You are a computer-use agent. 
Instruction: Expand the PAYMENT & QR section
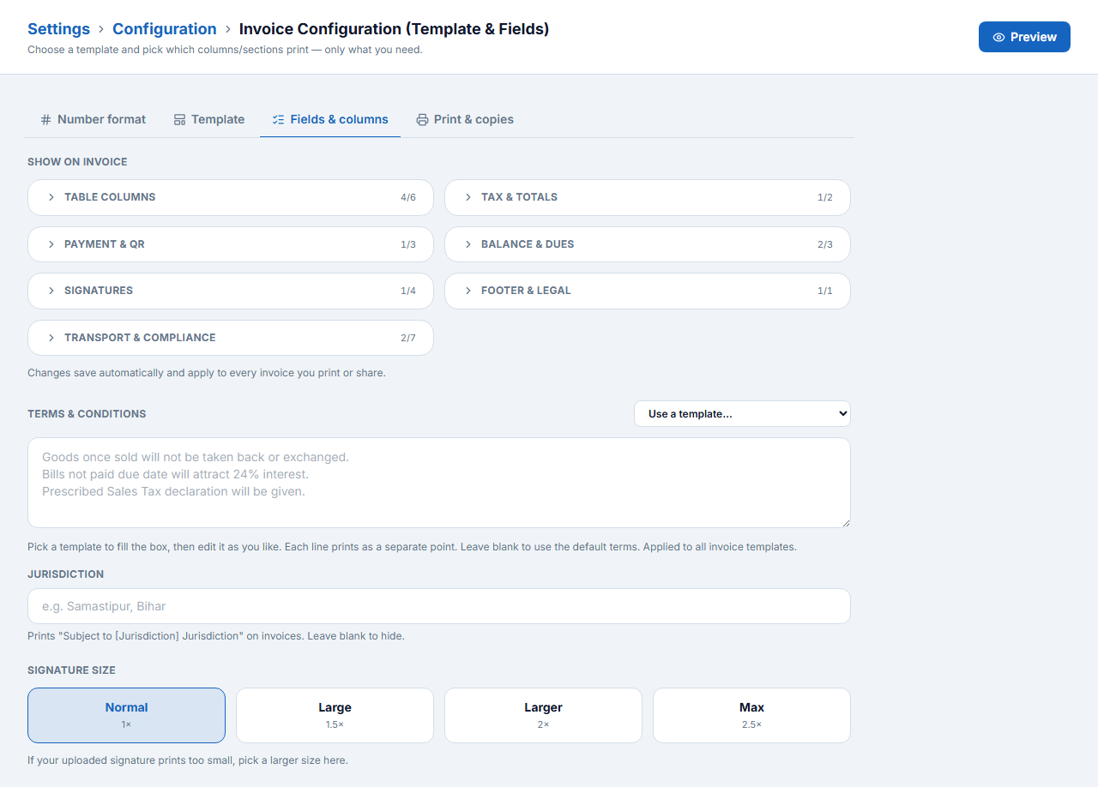[231, 244]
